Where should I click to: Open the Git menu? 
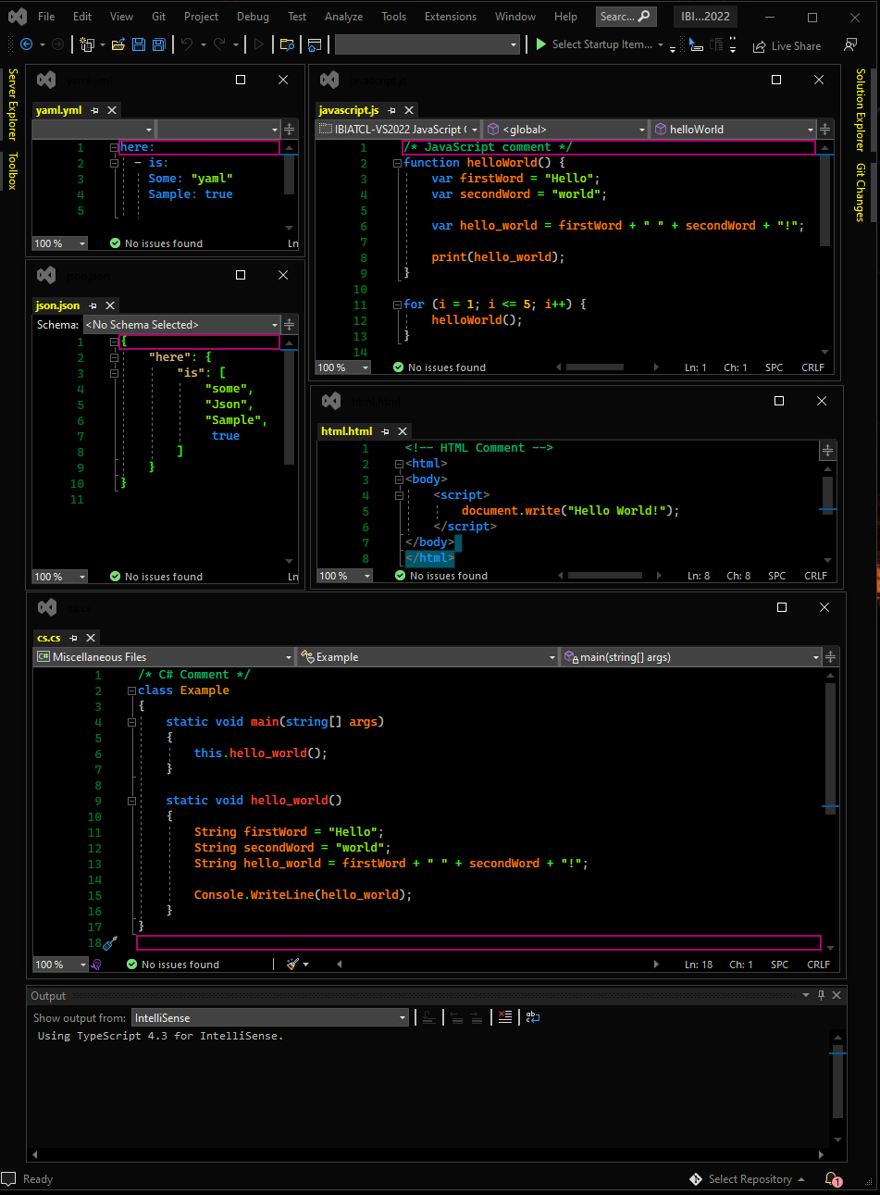tap(158, 16)
